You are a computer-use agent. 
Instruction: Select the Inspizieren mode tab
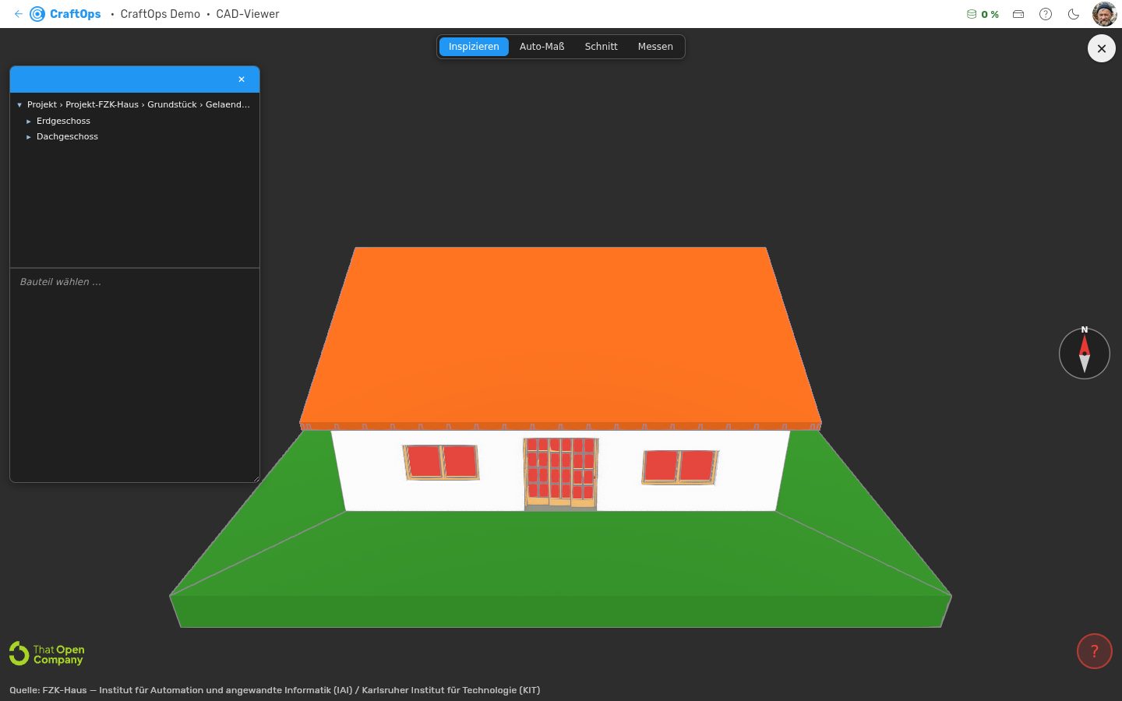tap(474, 47)
